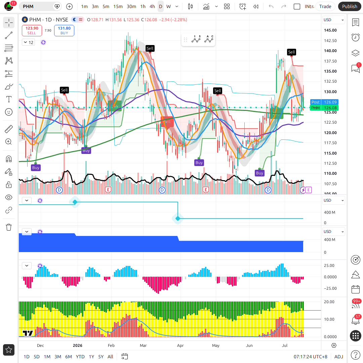Open the indicators menu
Viewport: 363px width, 363px height.
coord(206,6)
